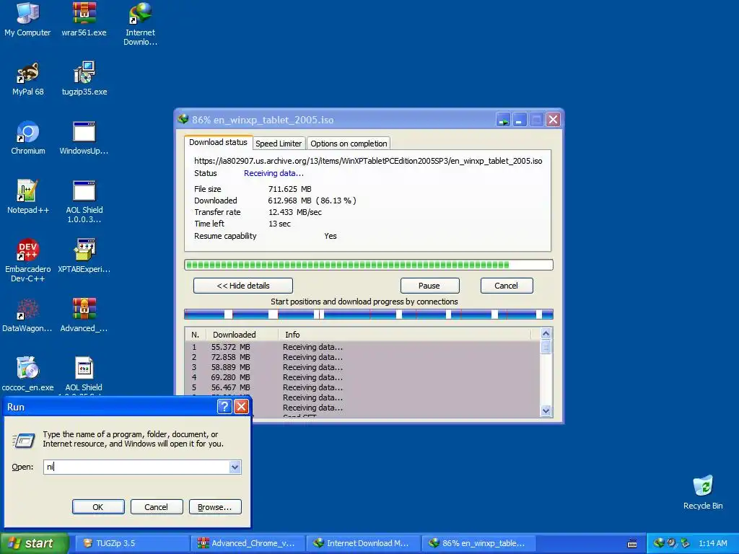Click the connections list scroll down arrow
Image resolution: width=739 pixels, height=554 pixels.
click(546, 410)
